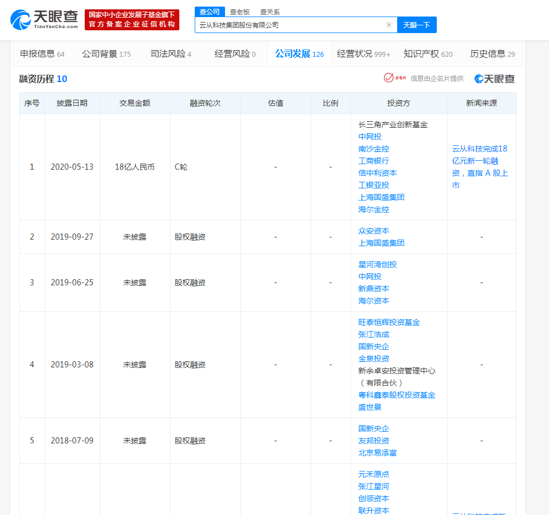
Task: Open investor link 新鼎资本
Action: [374, 289]
